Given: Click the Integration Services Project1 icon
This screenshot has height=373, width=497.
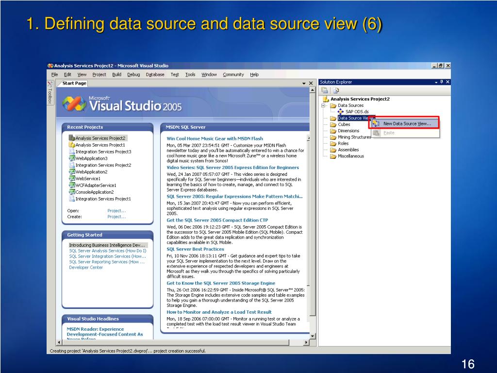Looking at the screenshot, I should coord(72,199).
